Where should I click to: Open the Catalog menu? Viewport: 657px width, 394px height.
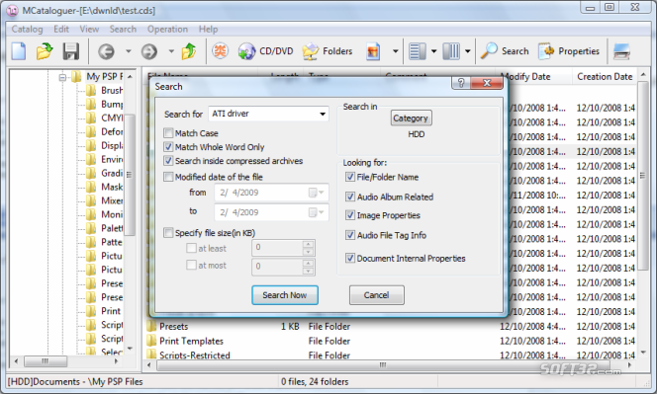click(x=27, y=29)
